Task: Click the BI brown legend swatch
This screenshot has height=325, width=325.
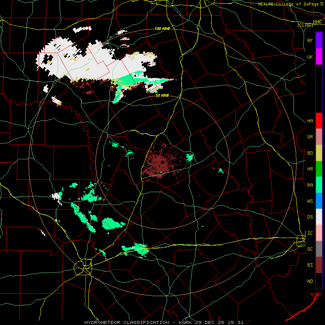Action: (x=319, y=265)
